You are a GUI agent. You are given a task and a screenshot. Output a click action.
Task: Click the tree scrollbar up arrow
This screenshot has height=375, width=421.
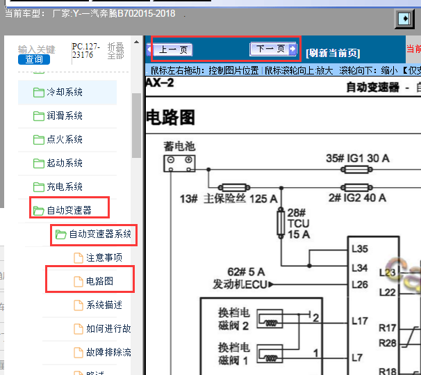point(136,42)
